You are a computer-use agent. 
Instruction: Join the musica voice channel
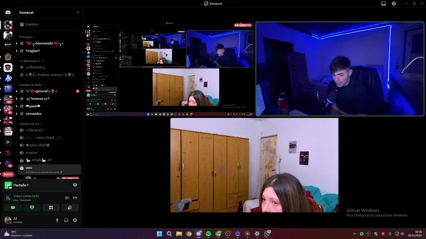click(x=50, y=153)
